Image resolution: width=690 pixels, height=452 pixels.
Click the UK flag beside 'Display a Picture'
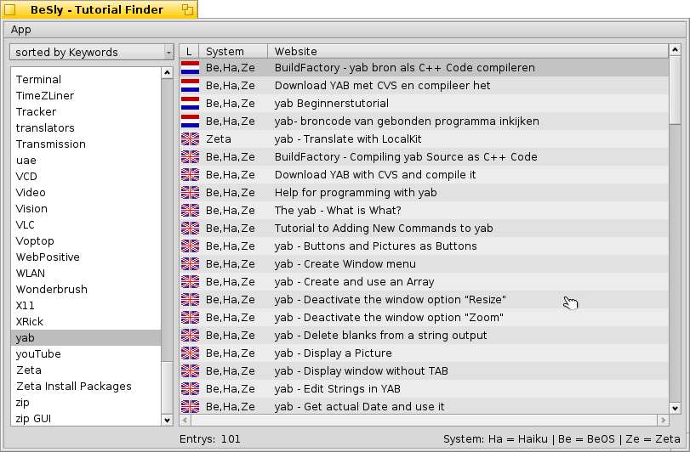click(x=190, y=353)
